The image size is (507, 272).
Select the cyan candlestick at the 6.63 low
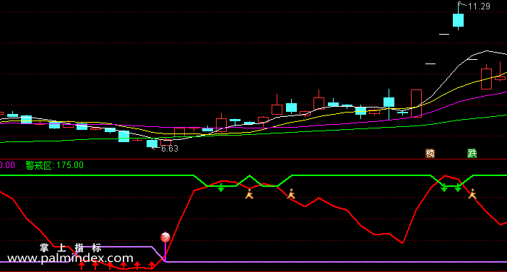pyautogui.click(x=152, y=144)
